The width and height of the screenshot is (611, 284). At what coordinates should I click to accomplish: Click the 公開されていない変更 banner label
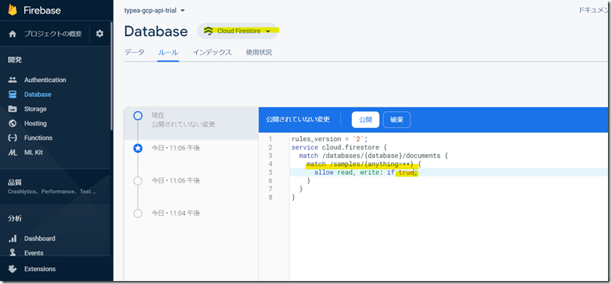click(298, 119)
